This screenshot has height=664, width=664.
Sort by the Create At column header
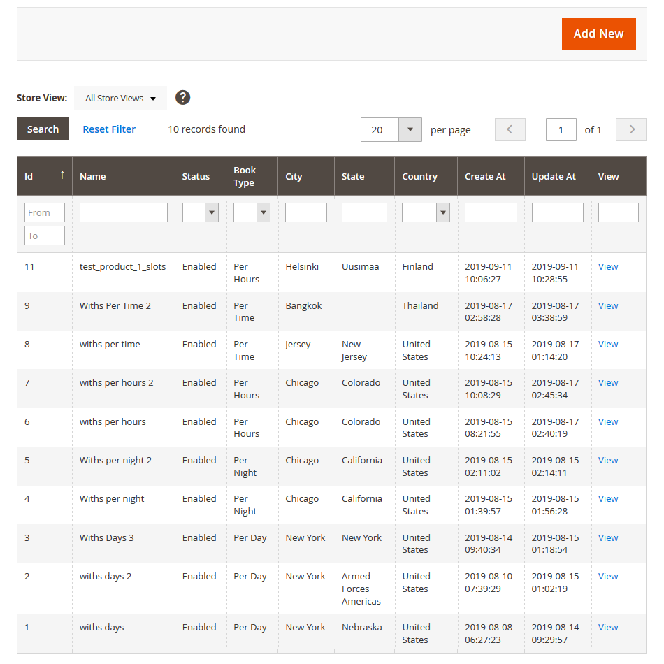pyautogui.click(x=485, y=176)
